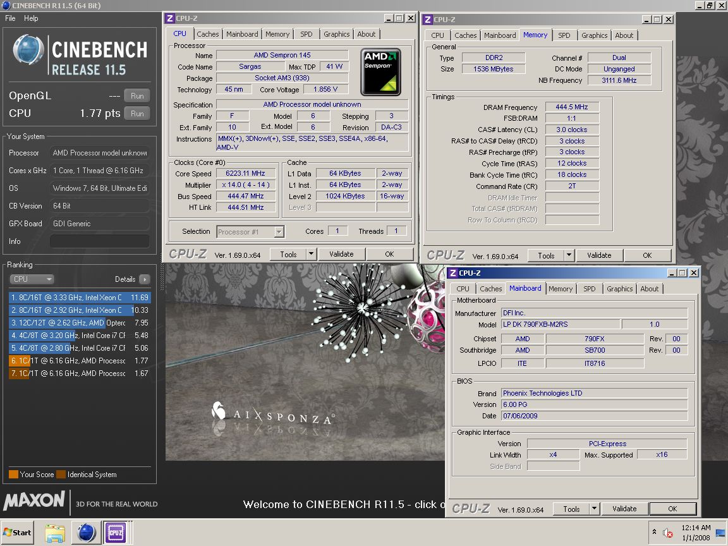Click the AMD Sempron logo in CPU-Z
728x546 pixels.
[x=380, y=72]
